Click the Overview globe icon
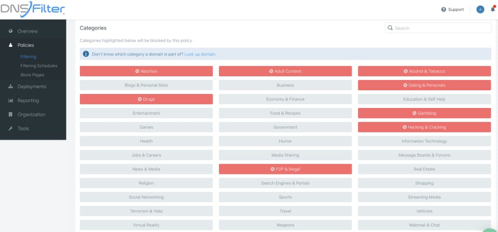This screenshot has height=232, width=498. 11,31
